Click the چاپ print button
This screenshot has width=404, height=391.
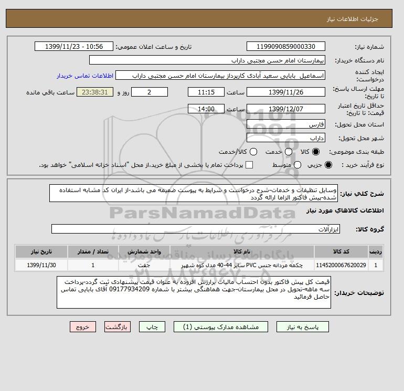(x=152, y=327)
